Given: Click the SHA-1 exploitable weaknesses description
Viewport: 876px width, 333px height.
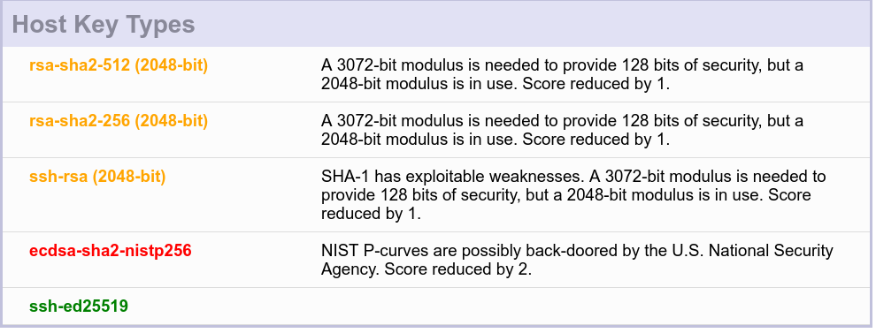Looking at the screenshot, I should pyautogui.click(x=573, y=195).
